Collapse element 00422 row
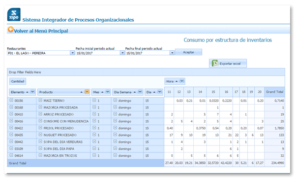The width and height of the screenshot is (295, 179). click(11, 128)
